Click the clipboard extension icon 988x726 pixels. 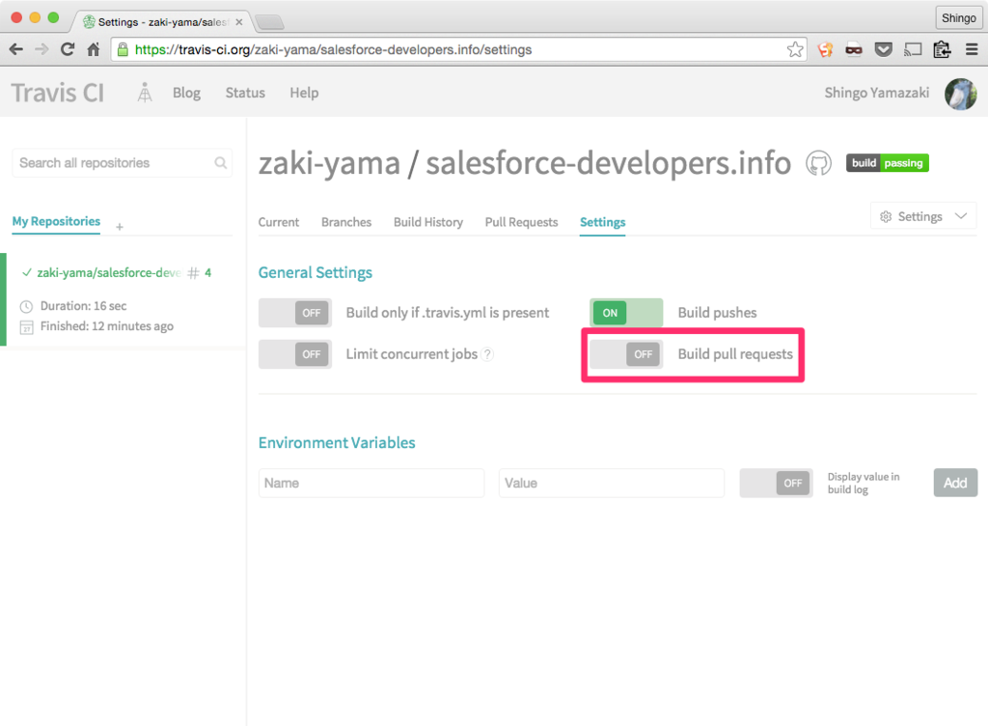942,49
